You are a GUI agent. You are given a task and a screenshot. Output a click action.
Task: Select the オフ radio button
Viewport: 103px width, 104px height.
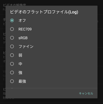[x=12, y=21]
